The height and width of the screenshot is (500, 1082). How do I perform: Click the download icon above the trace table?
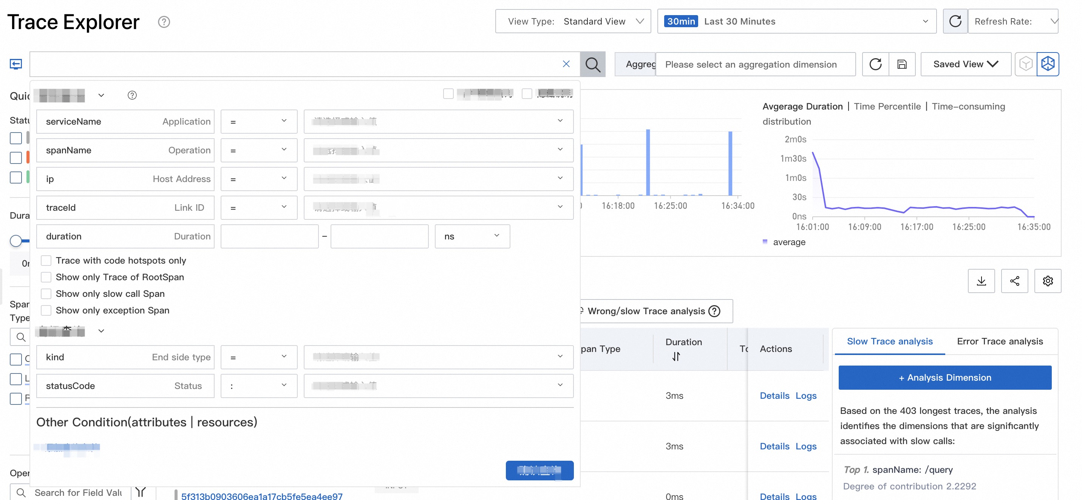[982, 281]
